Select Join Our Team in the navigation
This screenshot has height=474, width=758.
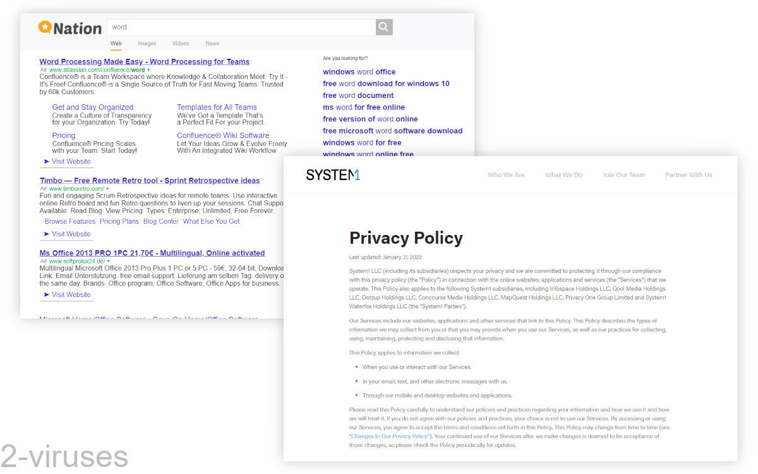[x=624, y=175]
